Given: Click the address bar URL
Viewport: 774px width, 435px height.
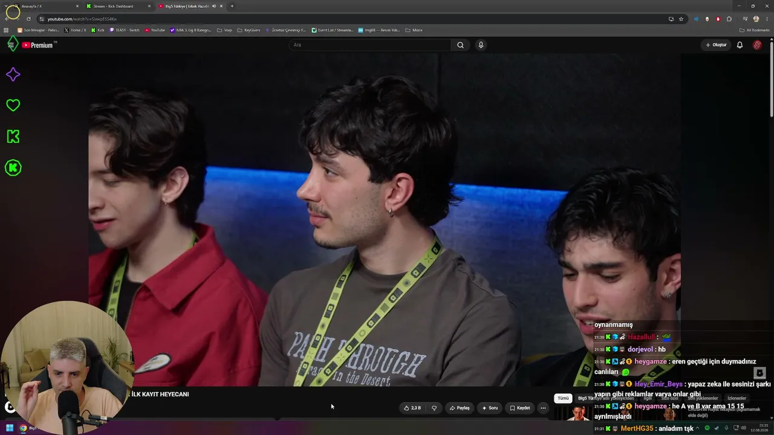Looking at the screenshot, I should pyautogui.click(x=82, y=19).
